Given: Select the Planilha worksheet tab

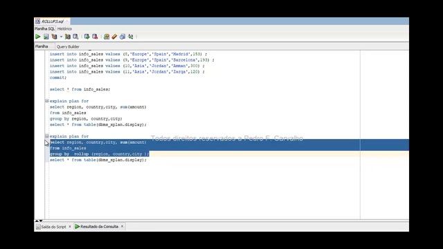Looking at the screenshot, I should click(42, 46).
